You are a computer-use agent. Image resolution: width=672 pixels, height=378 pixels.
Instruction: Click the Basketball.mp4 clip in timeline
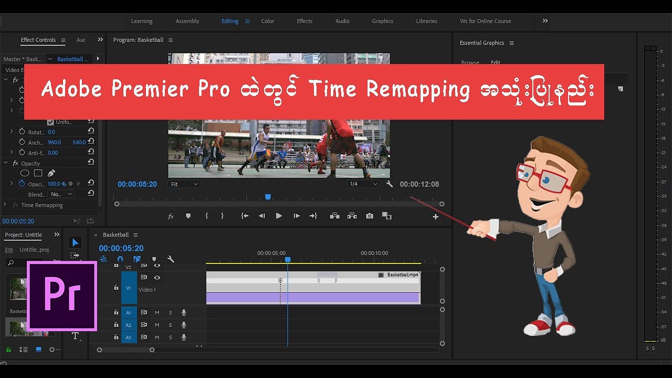[313, 287]
